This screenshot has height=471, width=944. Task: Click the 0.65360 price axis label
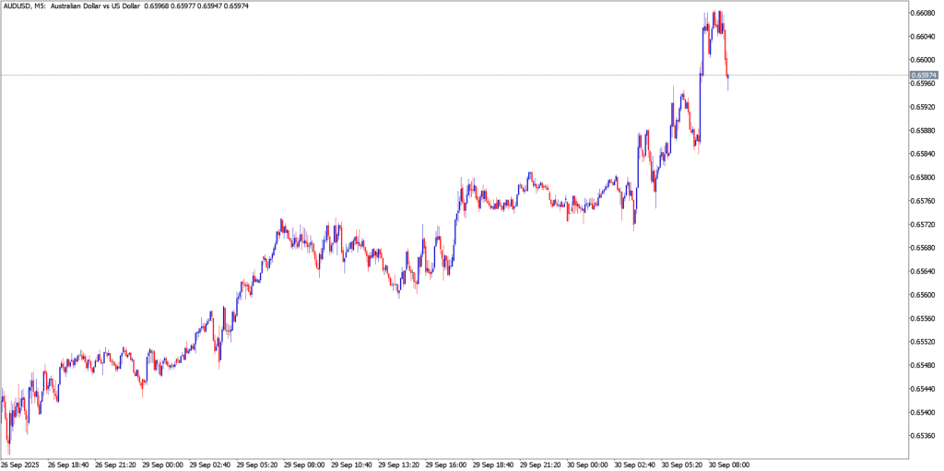coord(923,436)
